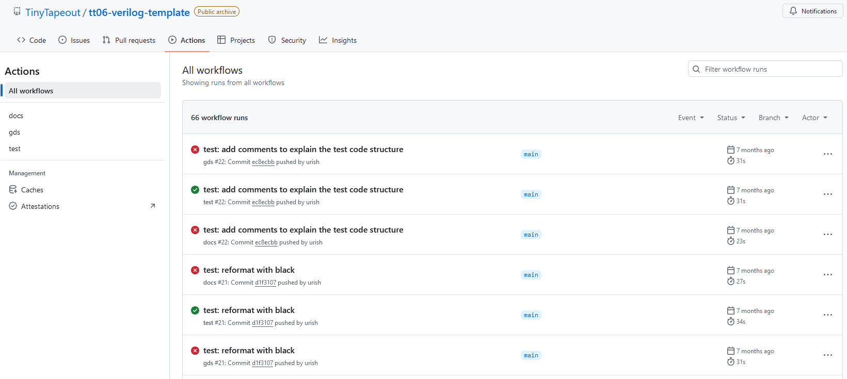Click the main branch label on test #22
This screenshot has width=847, height=379.
point(531,194)
